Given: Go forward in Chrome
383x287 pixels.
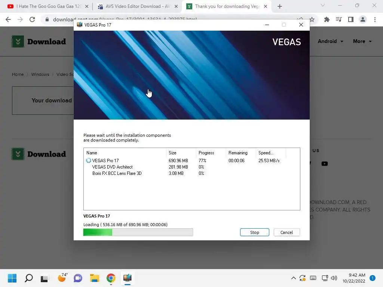Looking at the screenshot, I should point(20,19).
